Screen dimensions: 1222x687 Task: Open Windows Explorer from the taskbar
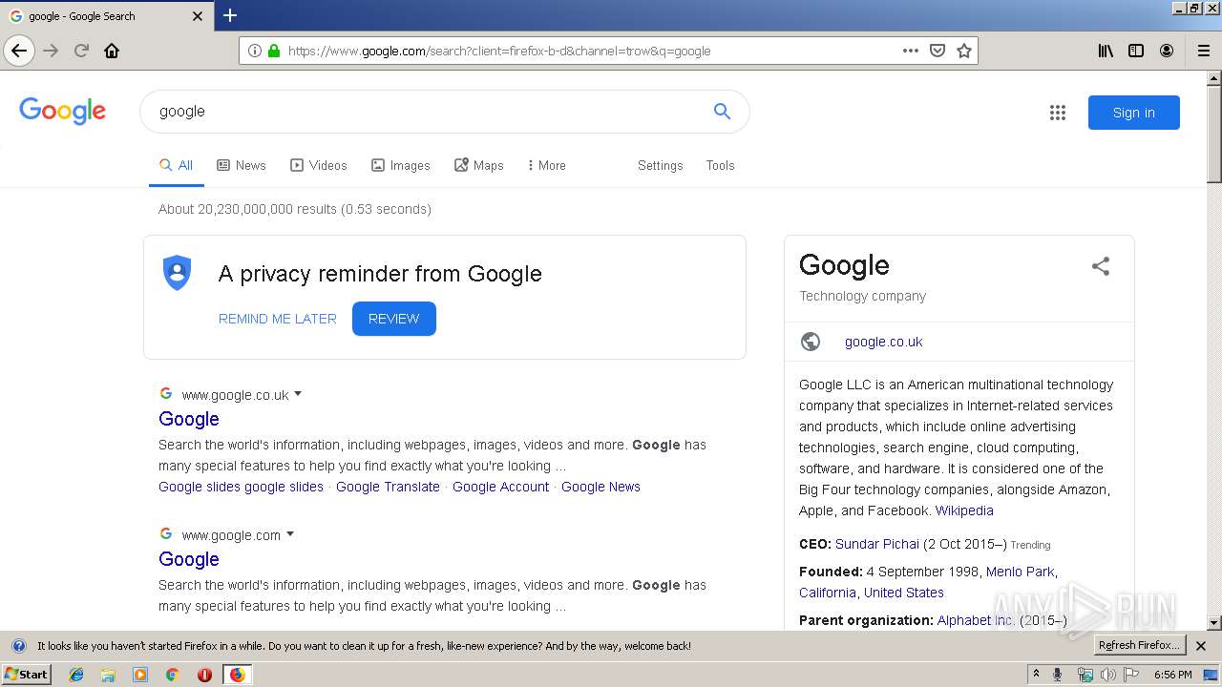(x=108, y=675)
